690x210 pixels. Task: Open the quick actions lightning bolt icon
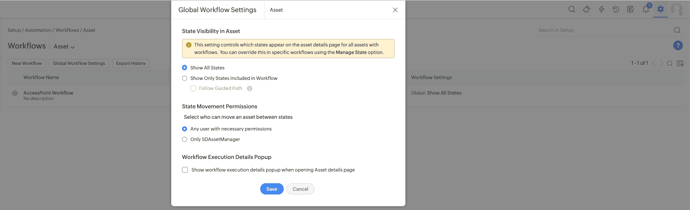601,9
